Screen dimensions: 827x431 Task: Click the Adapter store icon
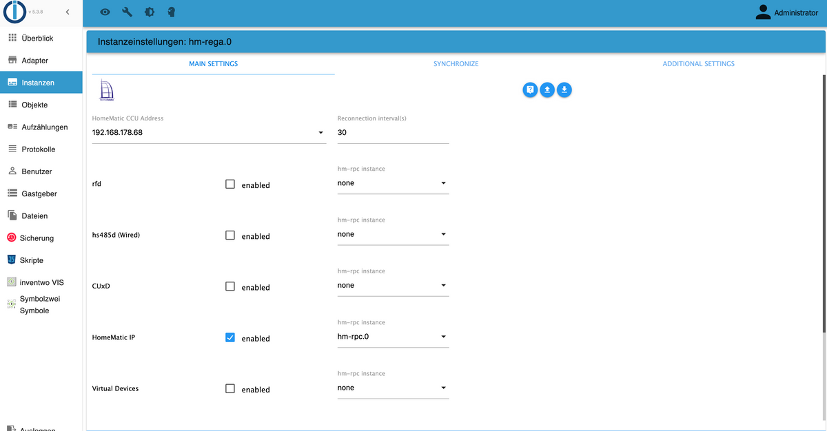[12, 60]
